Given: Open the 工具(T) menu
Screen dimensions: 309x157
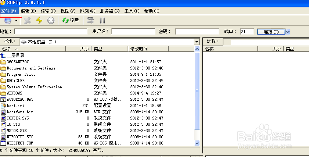Looking at the screenshot, I should click(132, 11).
